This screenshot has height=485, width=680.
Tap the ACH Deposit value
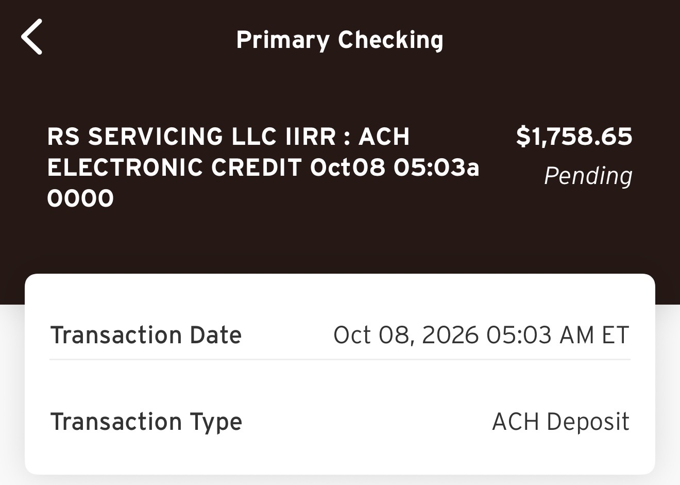coord(560,422)
